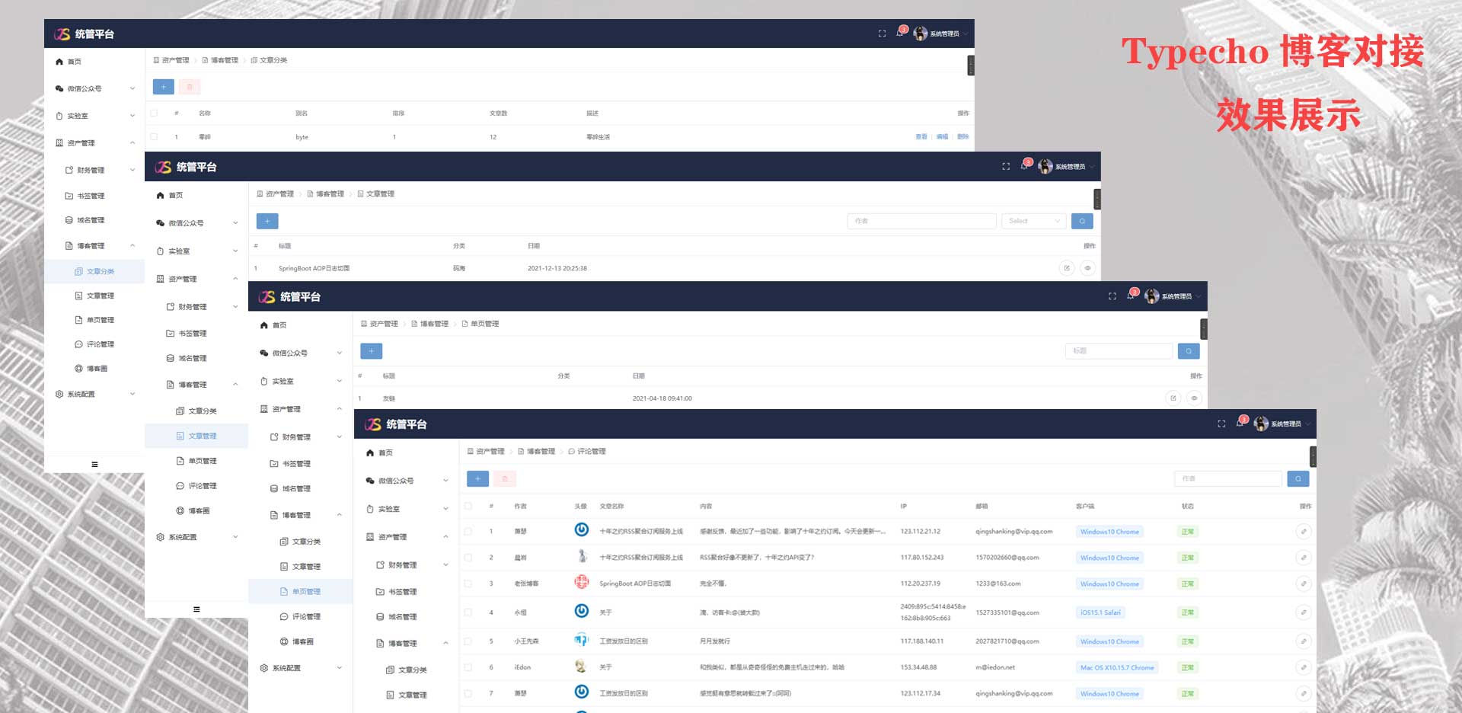Focus 标题 search input in 单页管理 window
Screen dimensions: 1462x713
[1119, 351]
